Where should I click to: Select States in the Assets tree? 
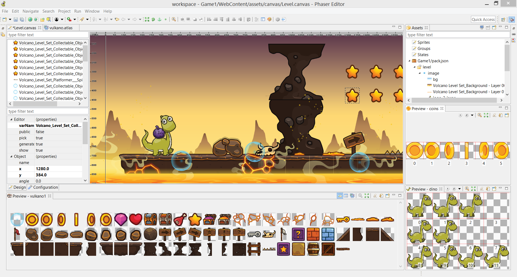click(x=423, y=55)
